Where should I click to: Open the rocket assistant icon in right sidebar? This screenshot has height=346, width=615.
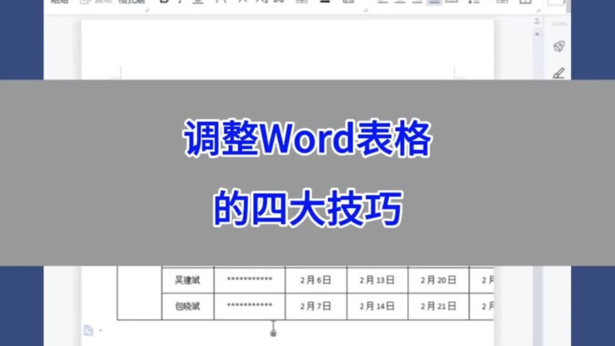[559, 46]
